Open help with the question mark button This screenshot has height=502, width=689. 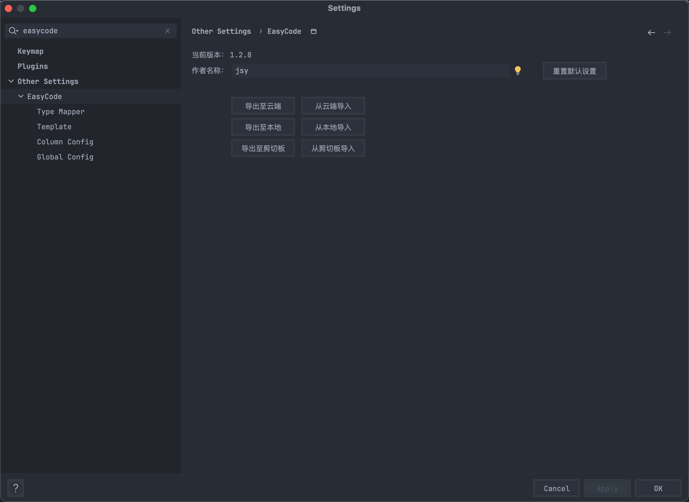[x=16, y=488]
